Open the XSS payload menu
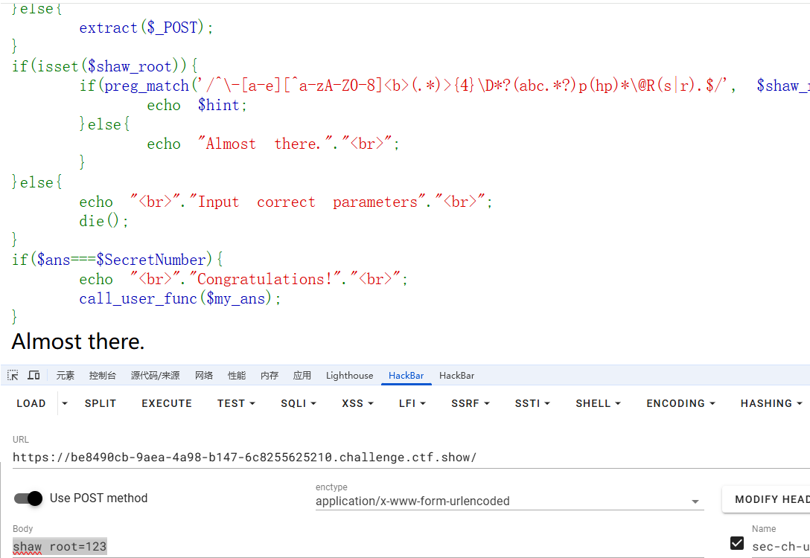The height and width of the screenshot is (558, 810). 357,403
